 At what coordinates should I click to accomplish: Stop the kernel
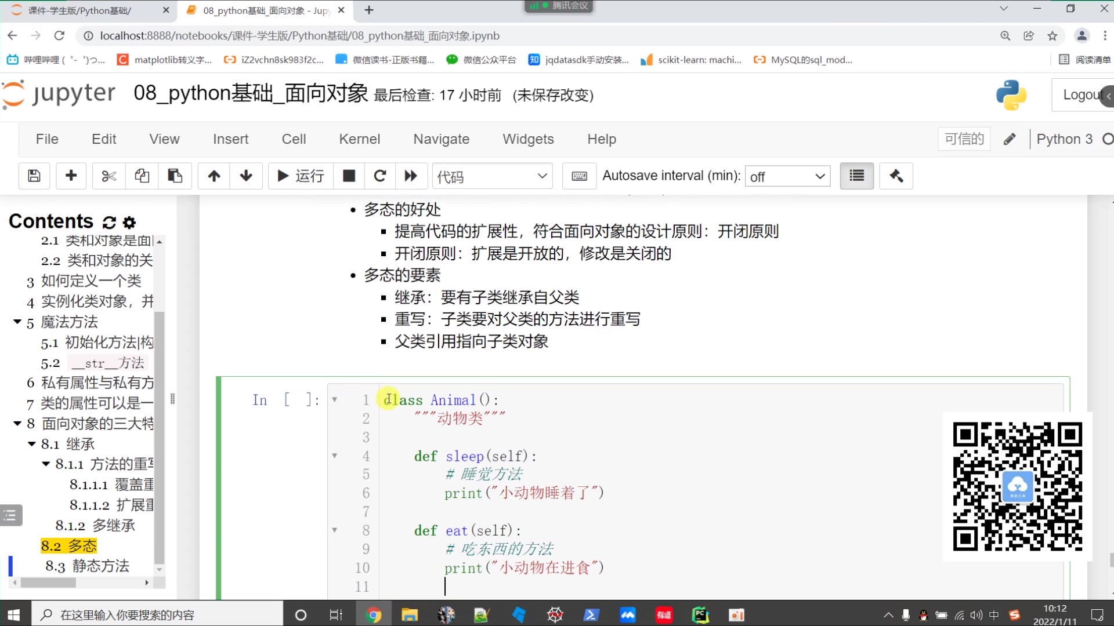(349, 176)
